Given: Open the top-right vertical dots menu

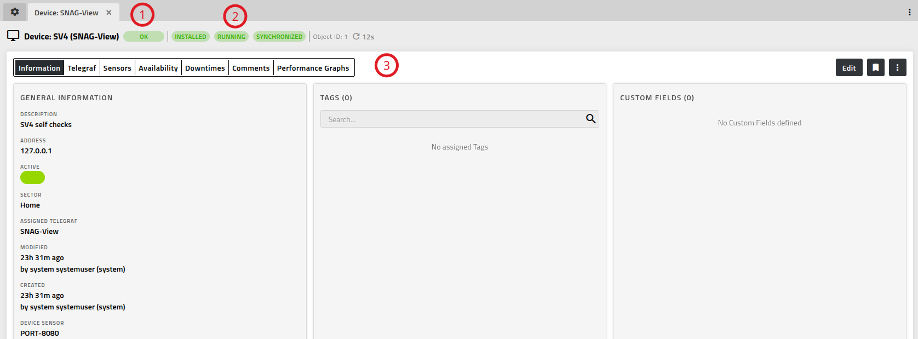Looking at the screenshot, I should click(909, 12).
